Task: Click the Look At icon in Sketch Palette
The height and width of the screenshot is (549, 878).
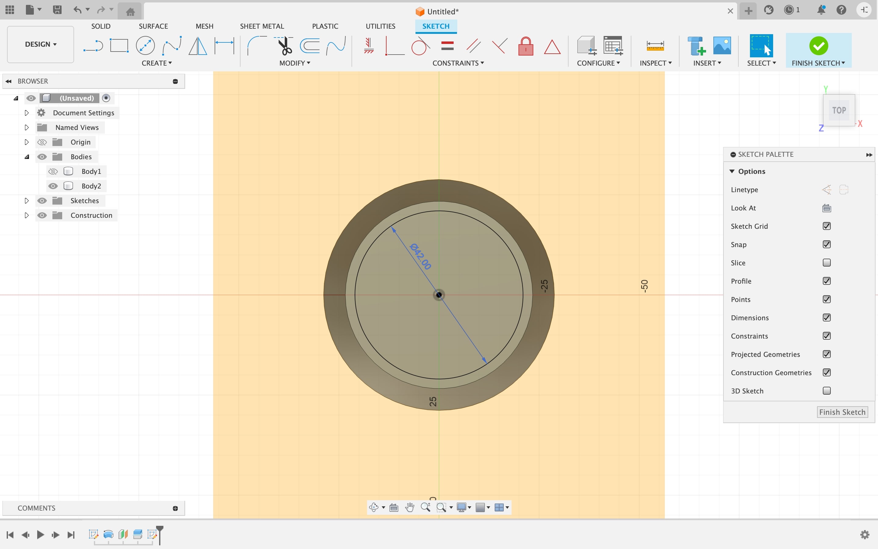Action: click(x=826, y=208)
